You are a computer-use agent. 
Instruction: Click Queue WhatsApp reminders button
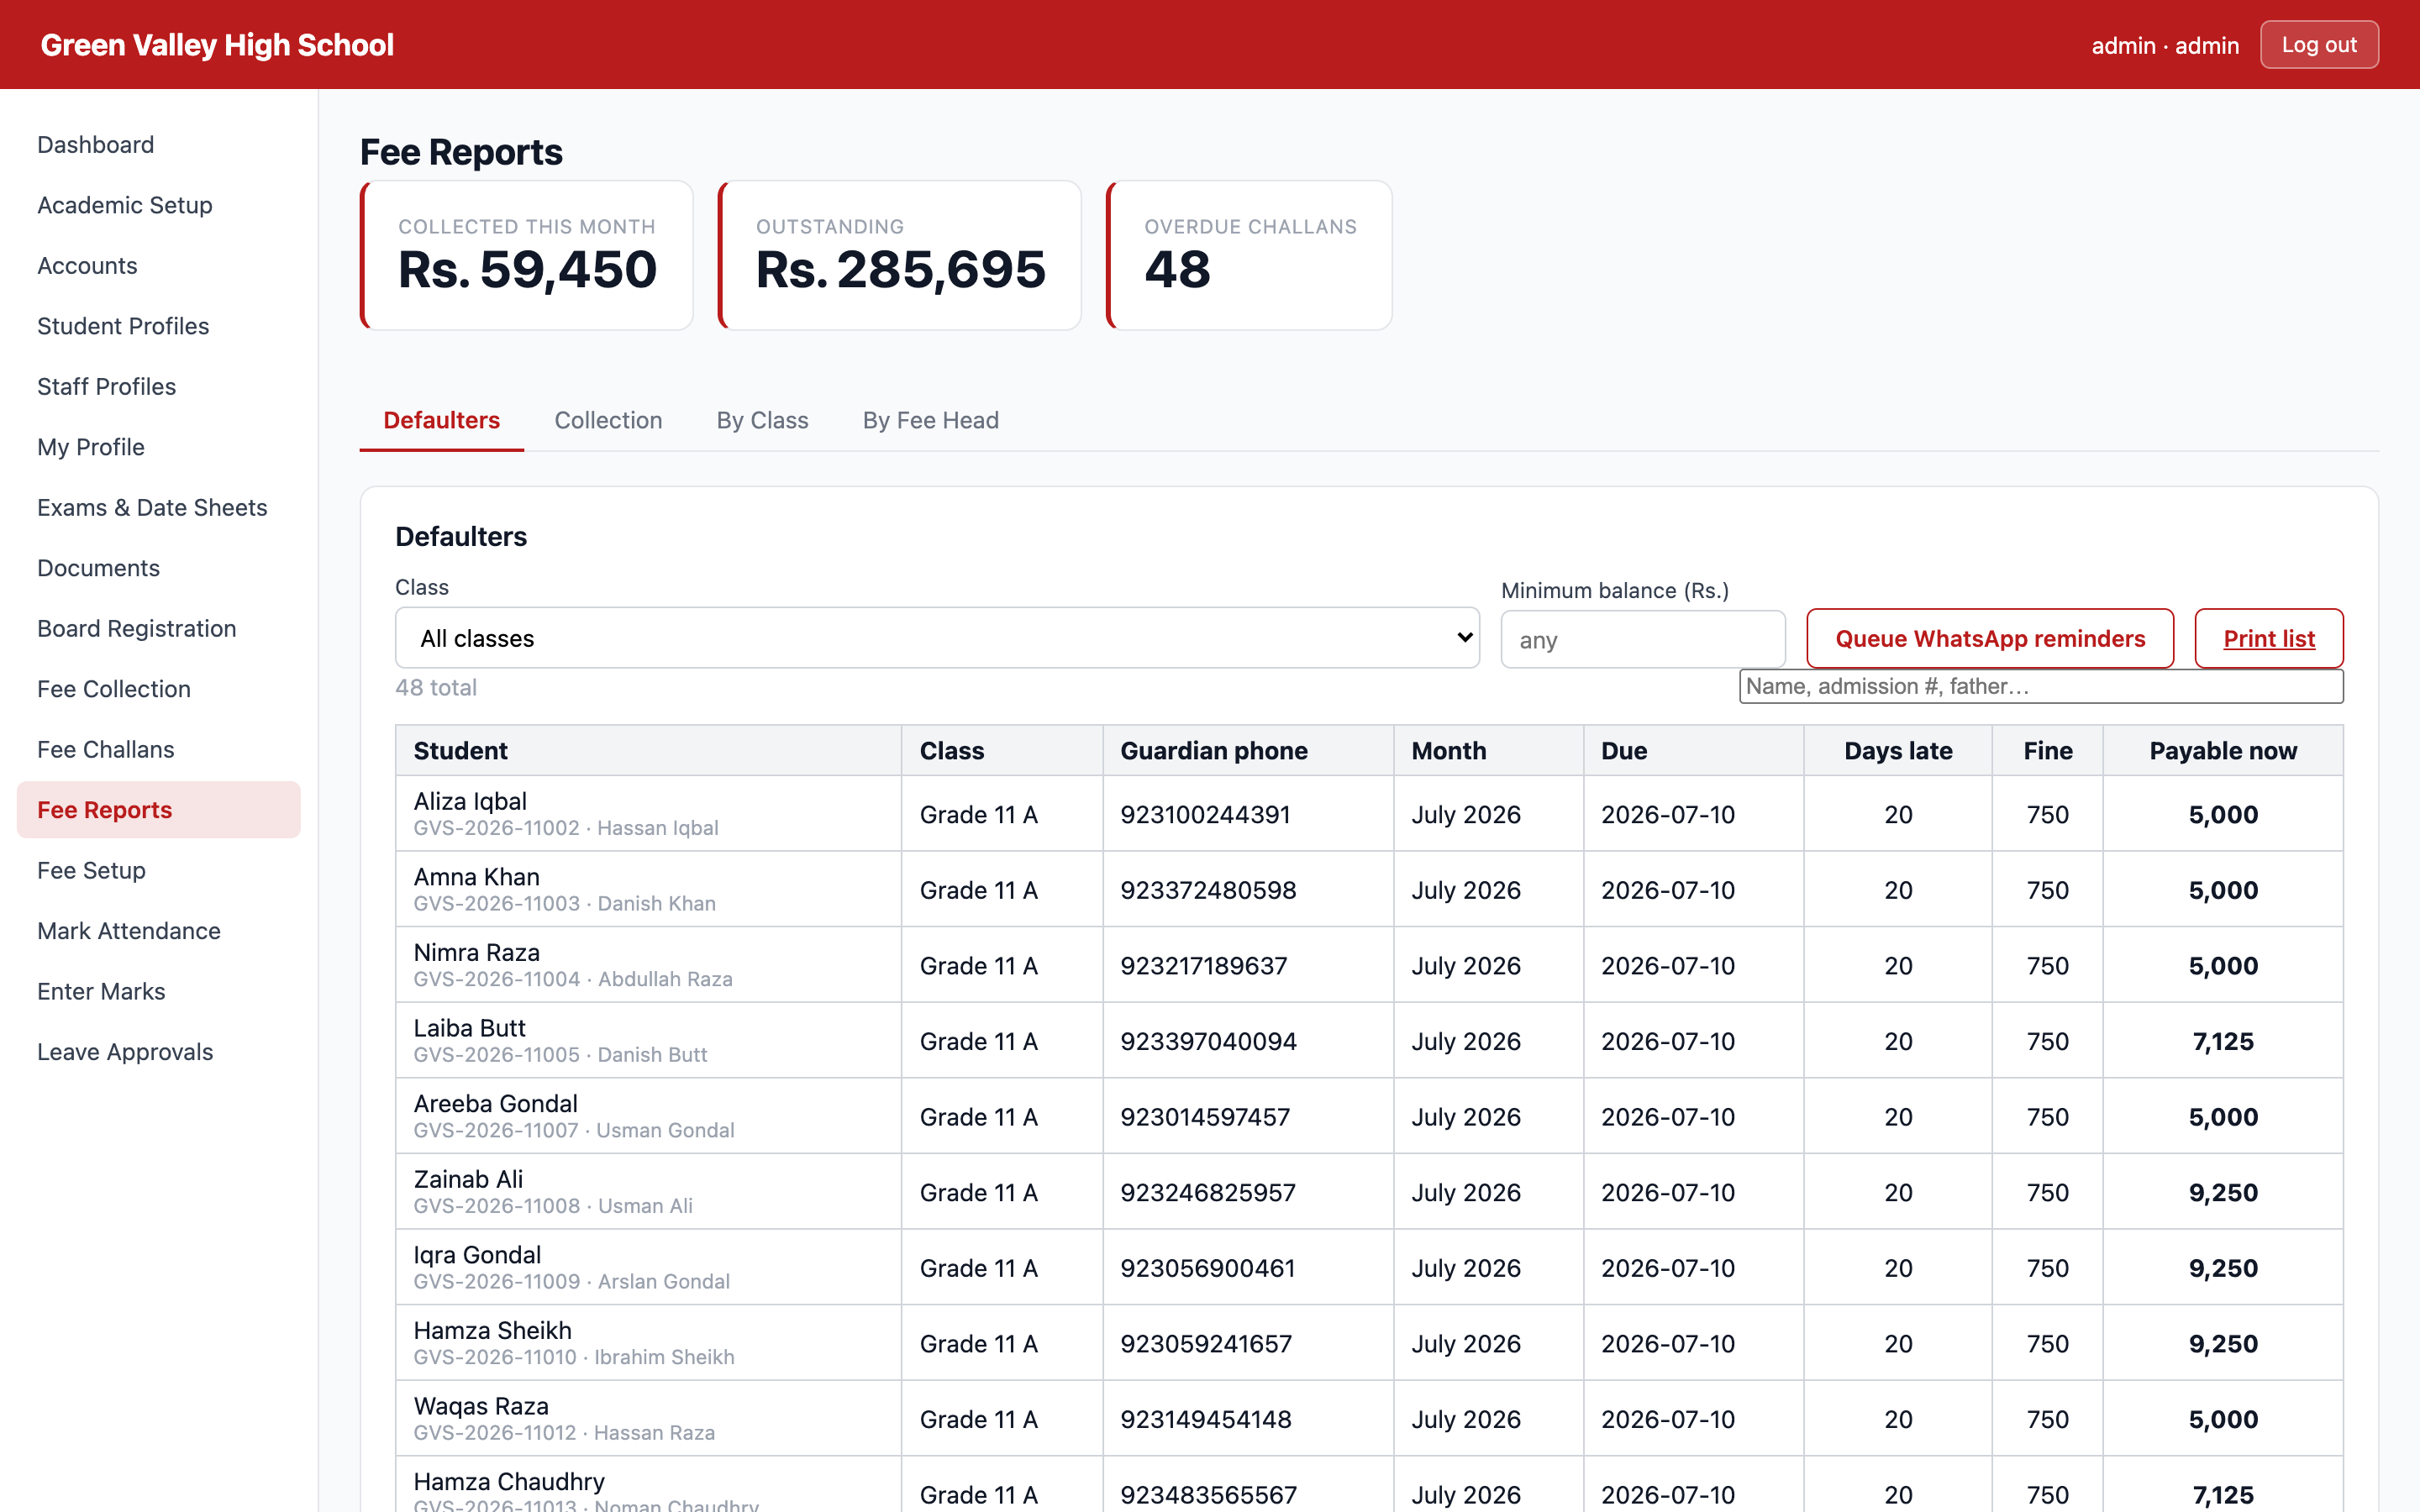[1990, 638]
